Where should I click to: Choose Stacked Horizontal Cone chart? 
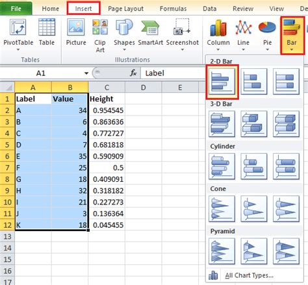(x=253, y=209)
